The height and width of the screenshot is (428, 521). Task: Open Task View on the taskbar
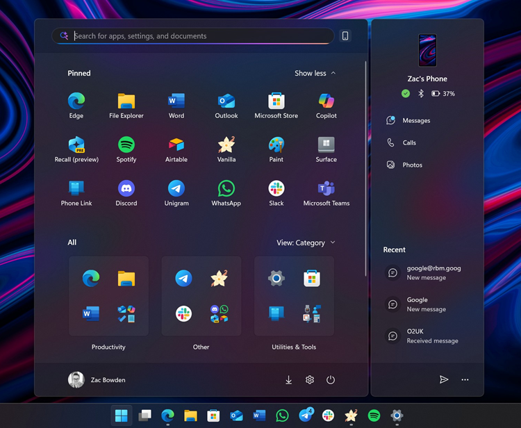click(144, 415)
